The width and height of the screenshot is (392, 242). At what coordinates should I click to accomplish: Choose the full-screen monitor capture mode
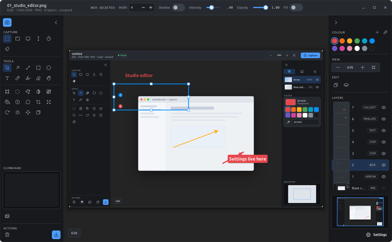[x=28, y=39]
